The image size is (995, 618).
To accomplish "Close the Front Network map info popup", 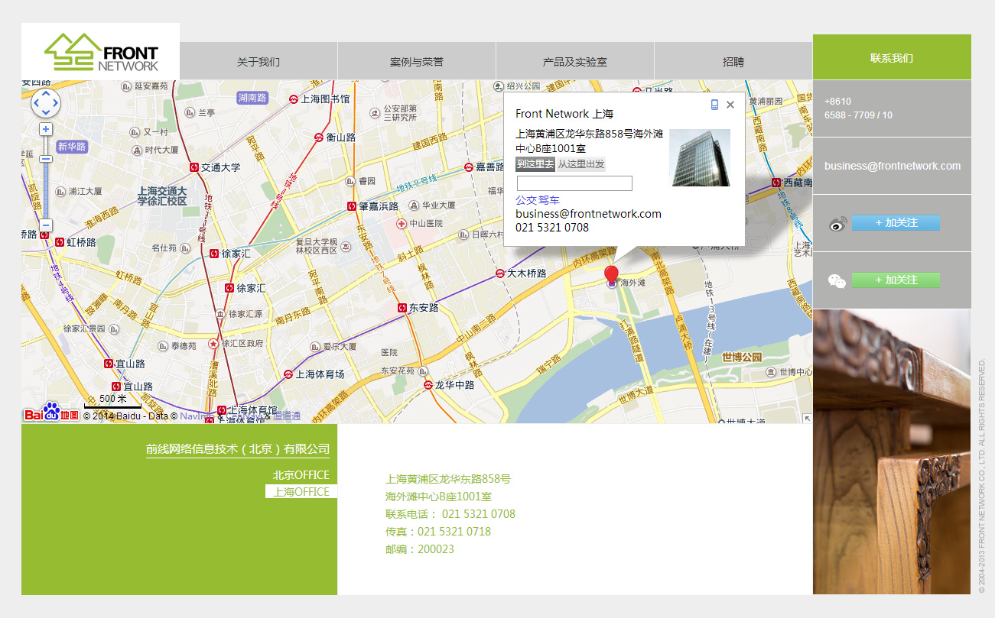I will (730, 105).
